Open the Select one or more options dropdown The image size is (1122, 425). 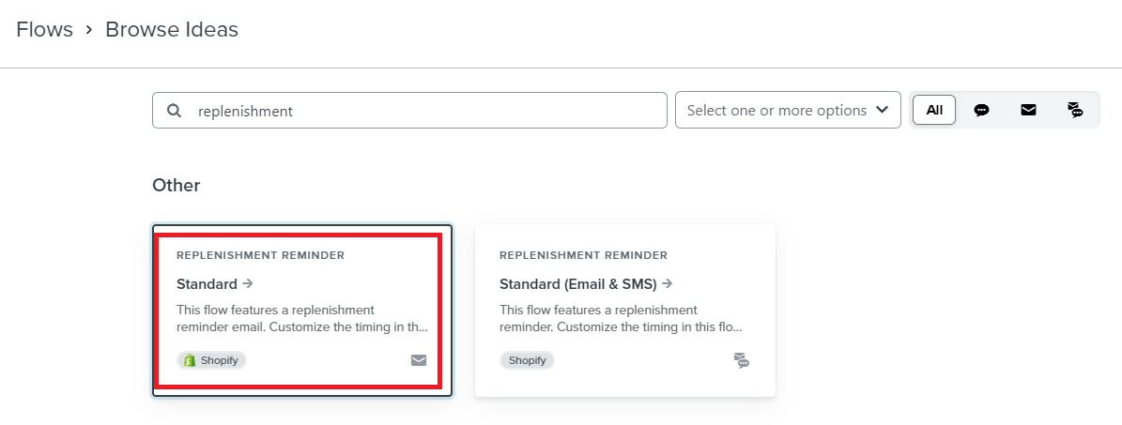coord(788,110)
